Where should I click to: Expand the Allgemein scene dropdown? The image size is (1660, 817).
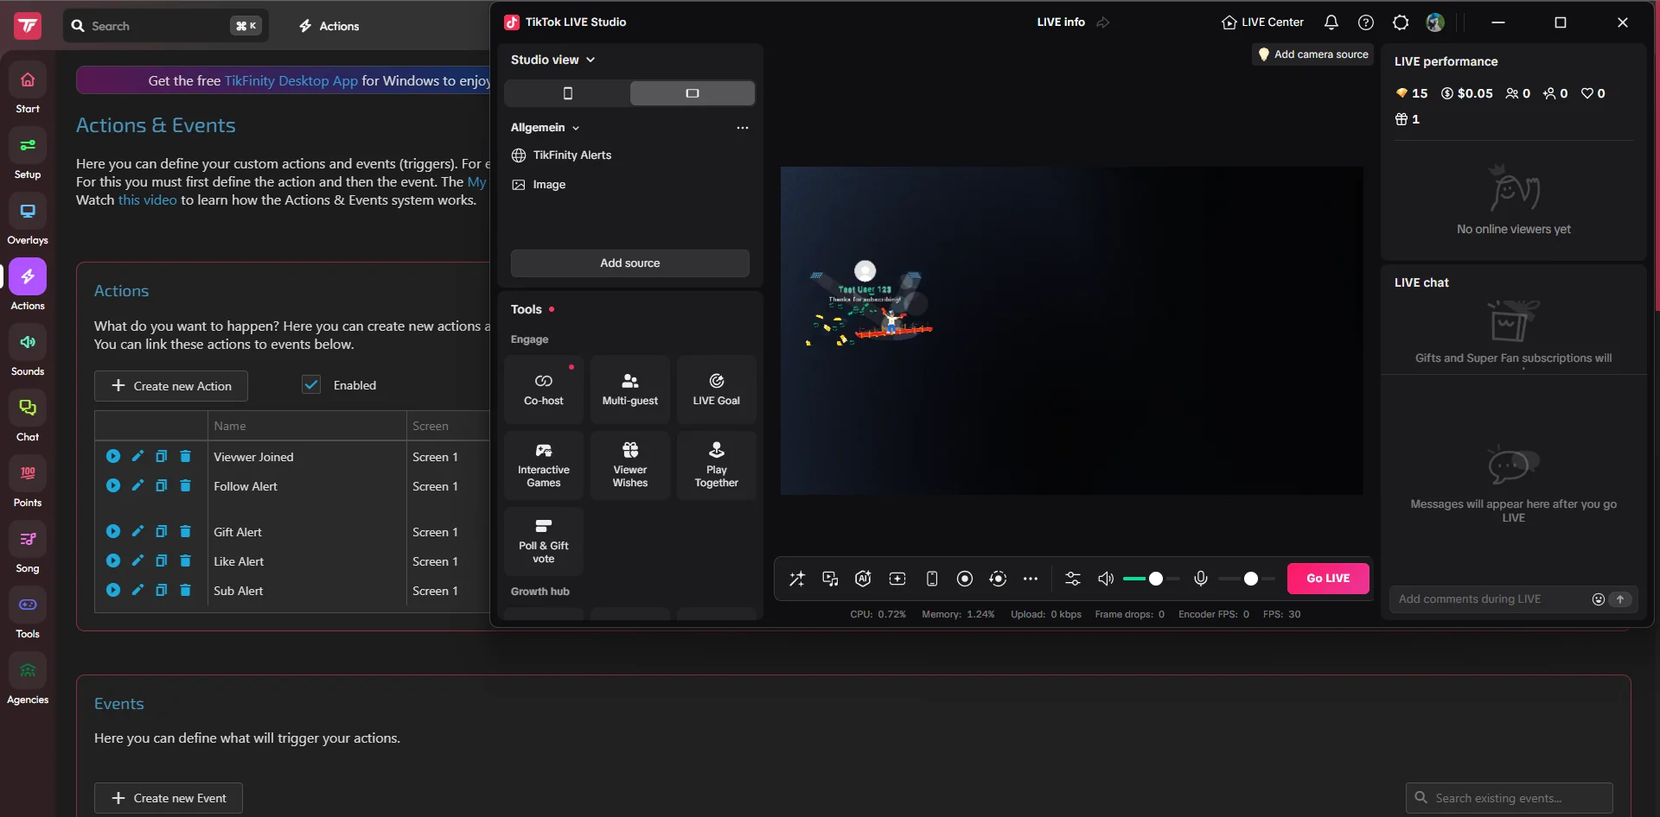[x=546, y=128]
